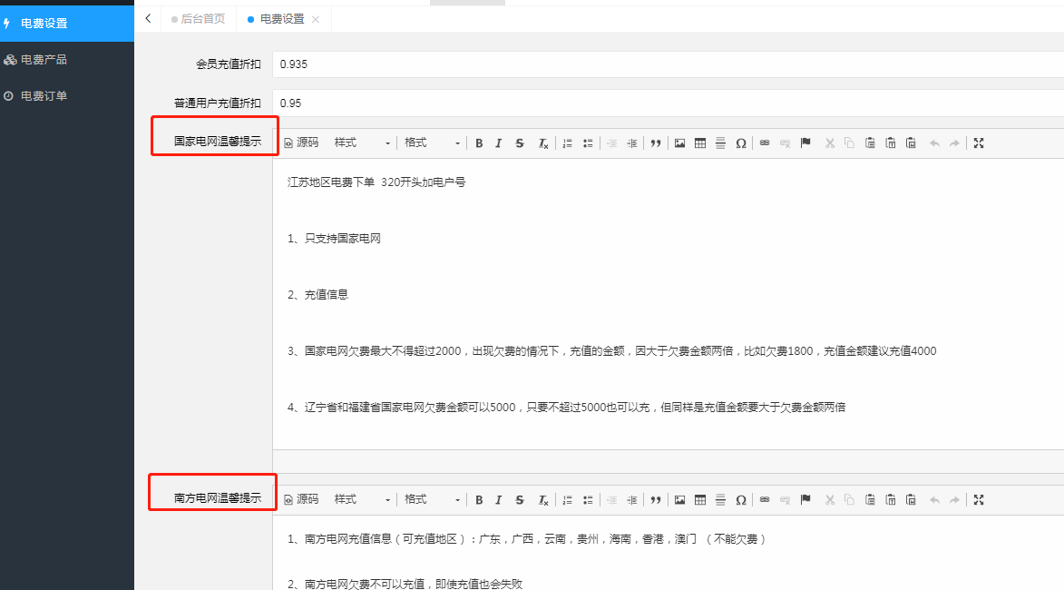Image resolution: width=1064 pixels, height=590 pixels.
Task: Apply Strikethrough in the 国家电网 editor toolbar
Action: click(x=520, y=143)
